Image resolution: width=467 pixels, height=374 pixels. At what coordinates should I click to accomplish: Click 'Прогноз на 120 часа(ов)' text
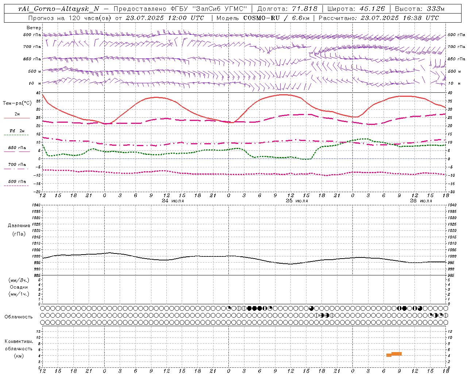pos(70,18)
